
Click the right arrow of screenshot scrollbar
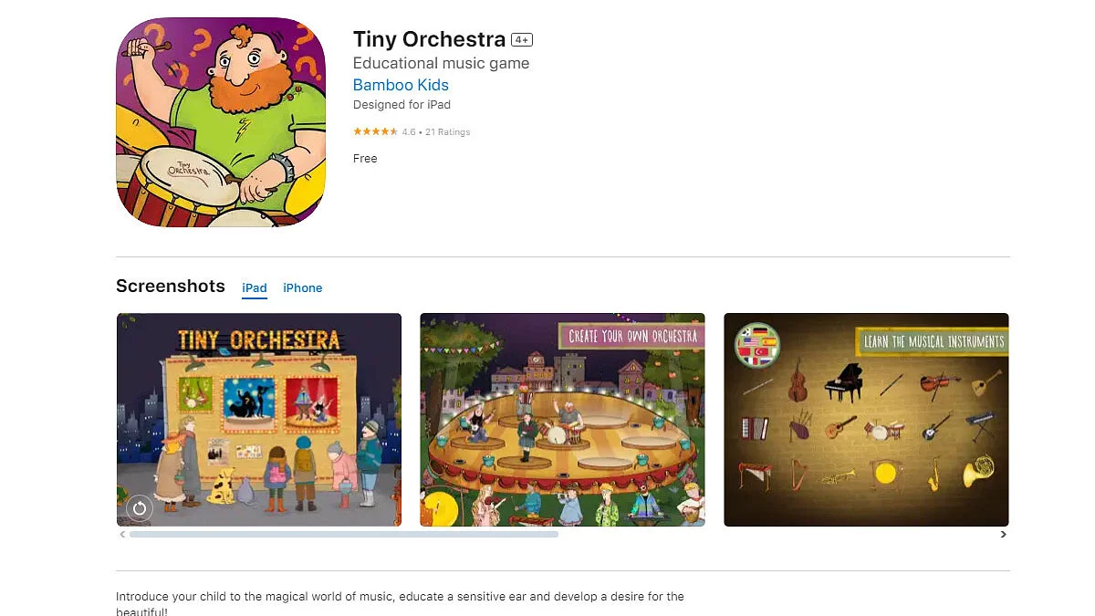click(x=1004, y=535)
